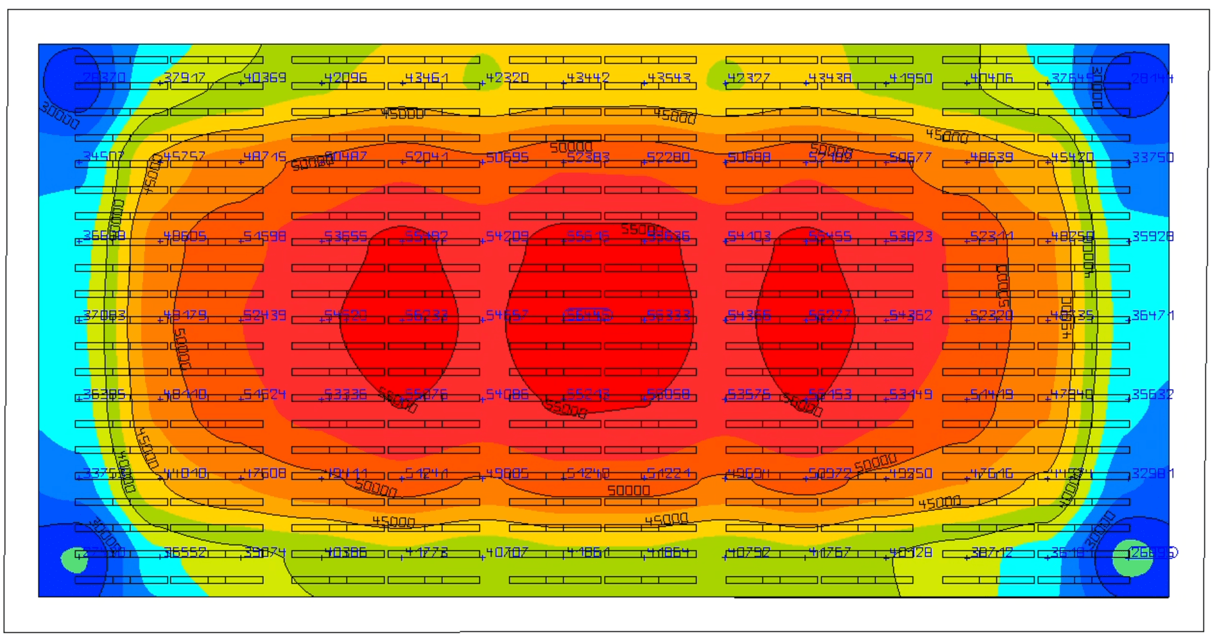
Task: Select the data point labeled 43461
Action: 427,78
